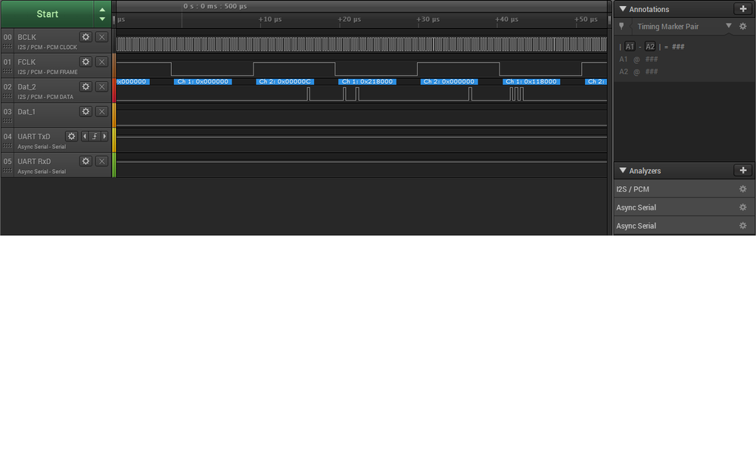Open settings gear for FCLK channel
This screenshot has width=756, height=454.
coord(86,62)
